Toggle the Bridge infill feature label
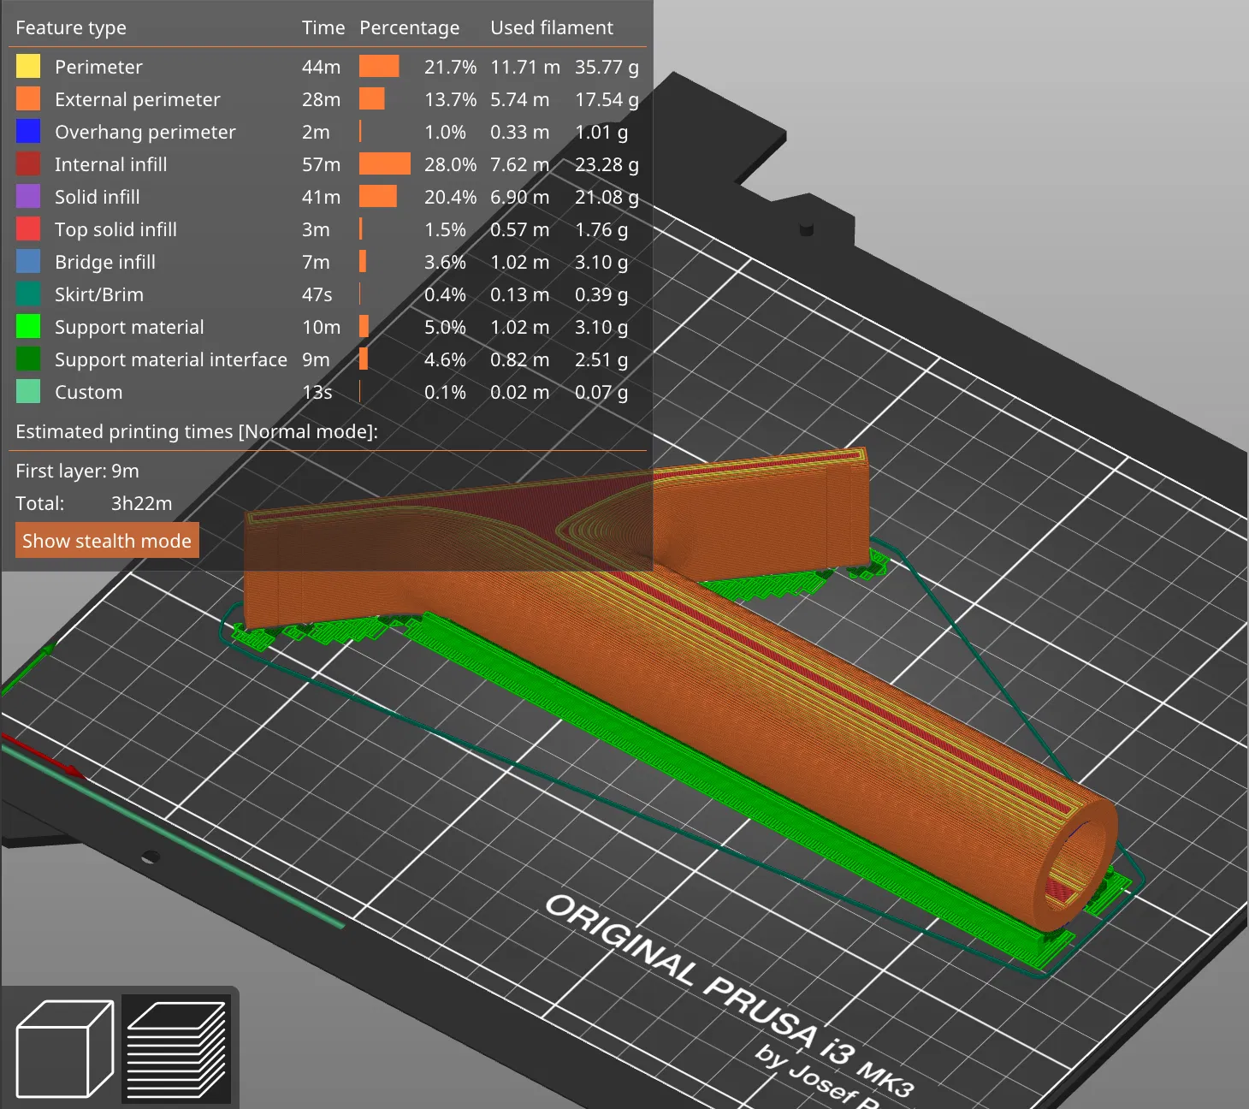Viewport: 1249px width, 1109px height. 105,262
